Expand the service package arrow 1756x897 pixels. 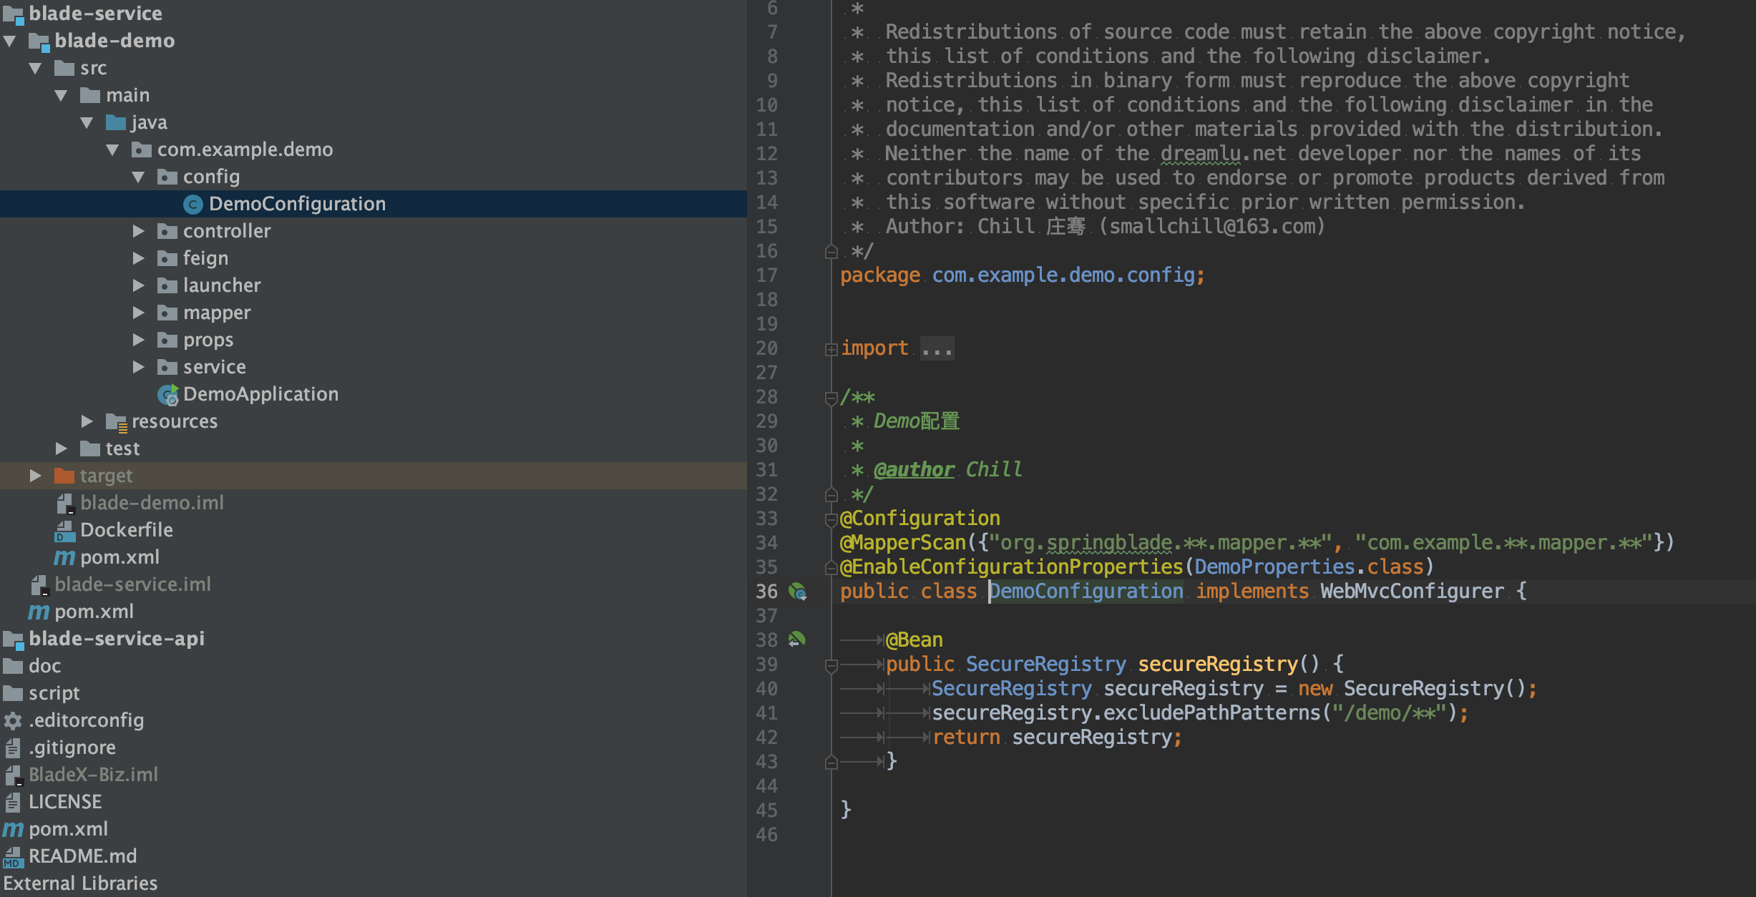[x=139, y=367]
